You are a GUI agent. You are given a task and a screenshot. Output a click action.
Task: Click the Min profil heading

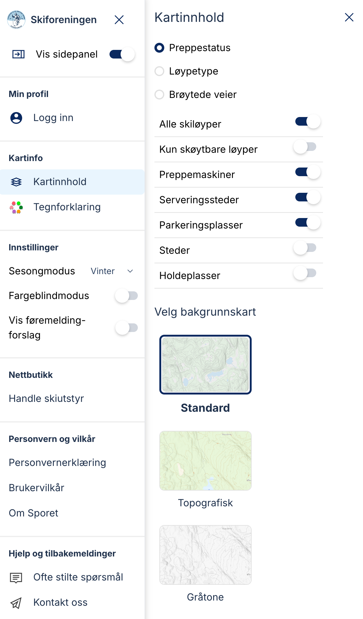(29, 94)
